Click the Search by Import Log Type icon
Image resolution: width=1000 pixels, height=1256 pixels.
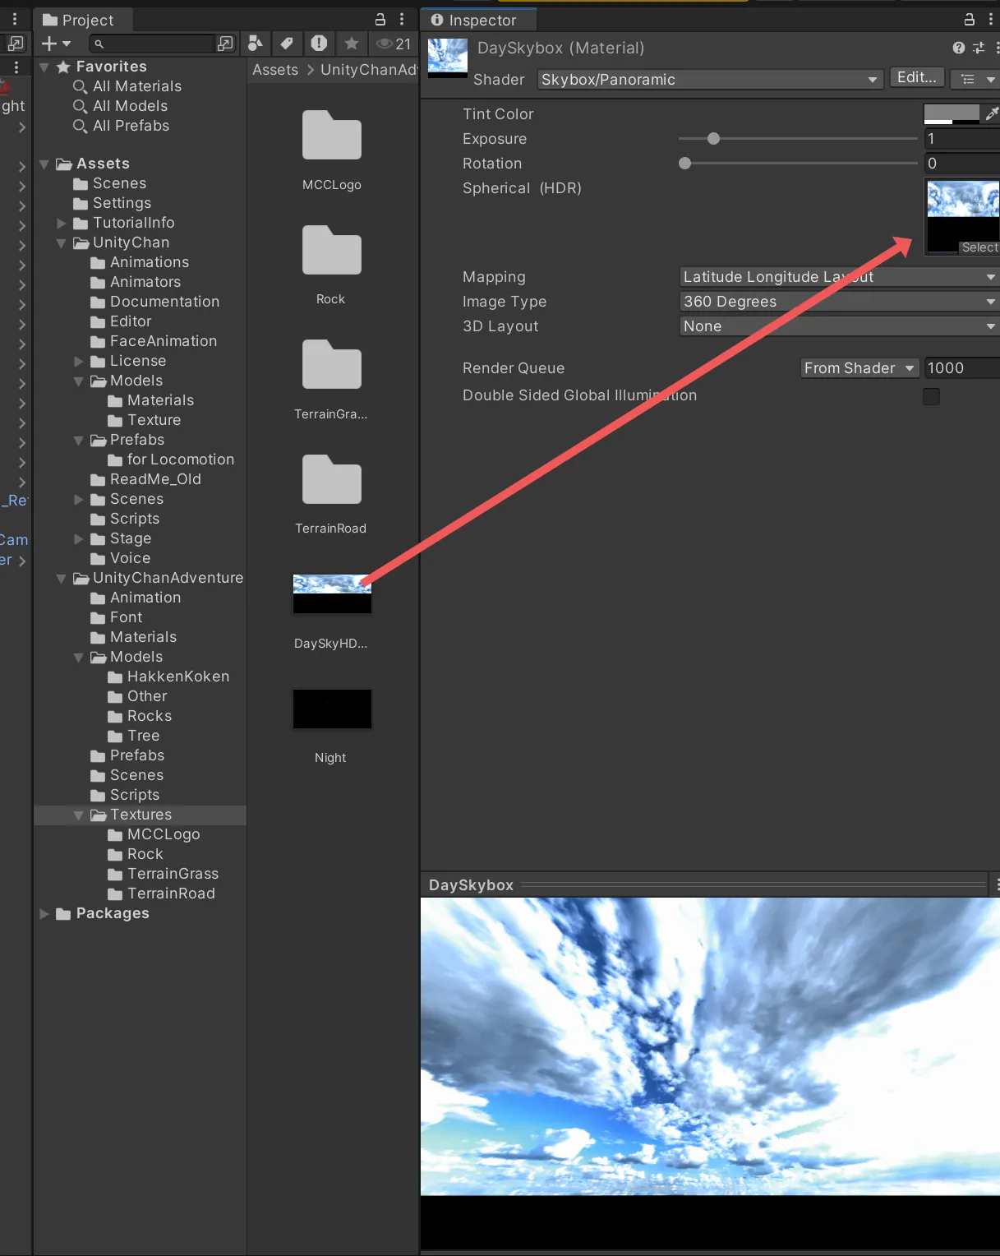click(x=319, y=44)
